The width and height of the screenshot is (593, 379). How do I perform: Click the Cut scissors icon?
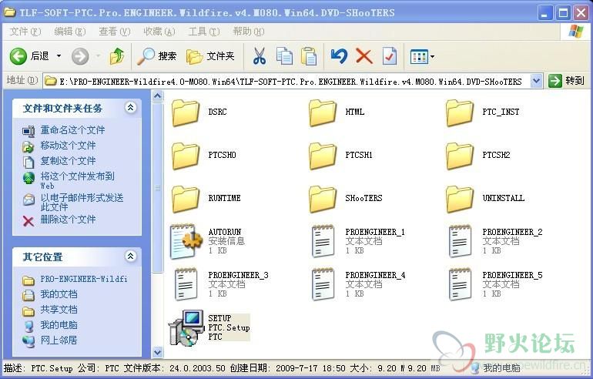pyautogui.click(x=259, y=56)
